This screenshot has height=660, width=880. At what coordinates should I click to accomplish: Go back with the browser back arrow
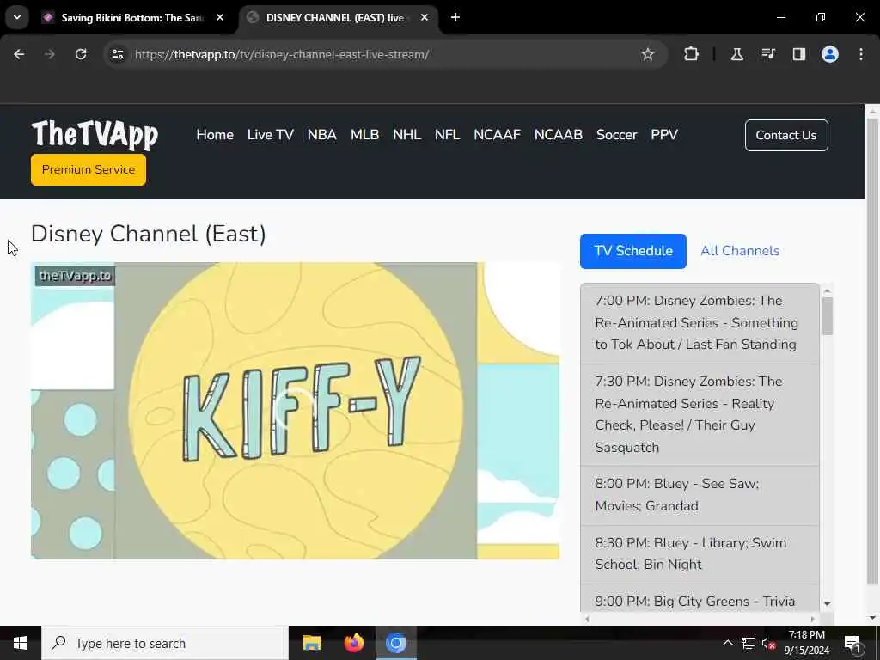[19, 54]
